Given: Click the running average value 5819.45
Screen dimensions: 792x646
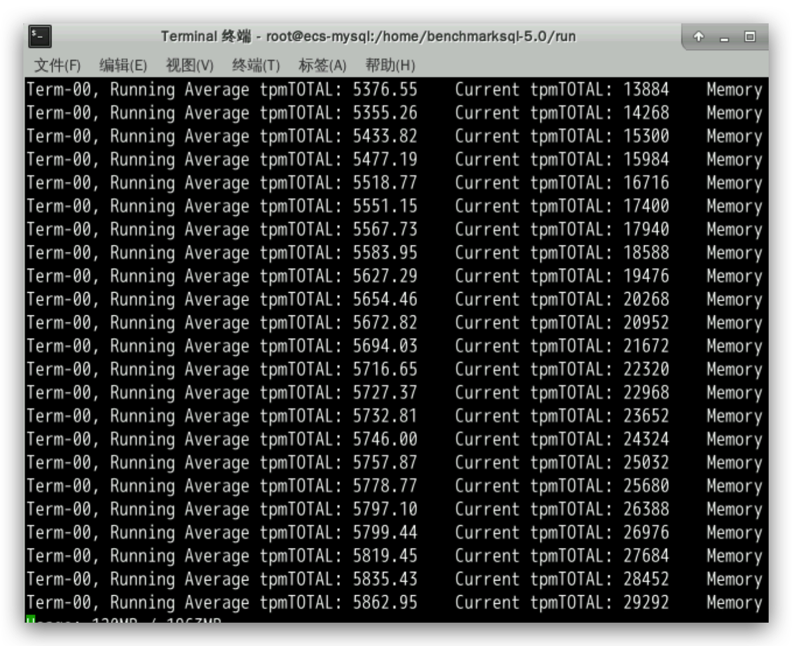Looking at the screenshot, I should (385, 556).
